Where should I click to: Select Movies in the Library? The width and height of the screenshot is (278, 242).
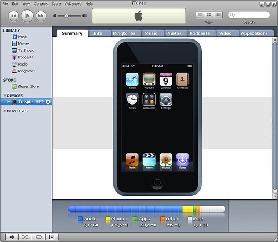pyautogui.click(x=21, y=43)
